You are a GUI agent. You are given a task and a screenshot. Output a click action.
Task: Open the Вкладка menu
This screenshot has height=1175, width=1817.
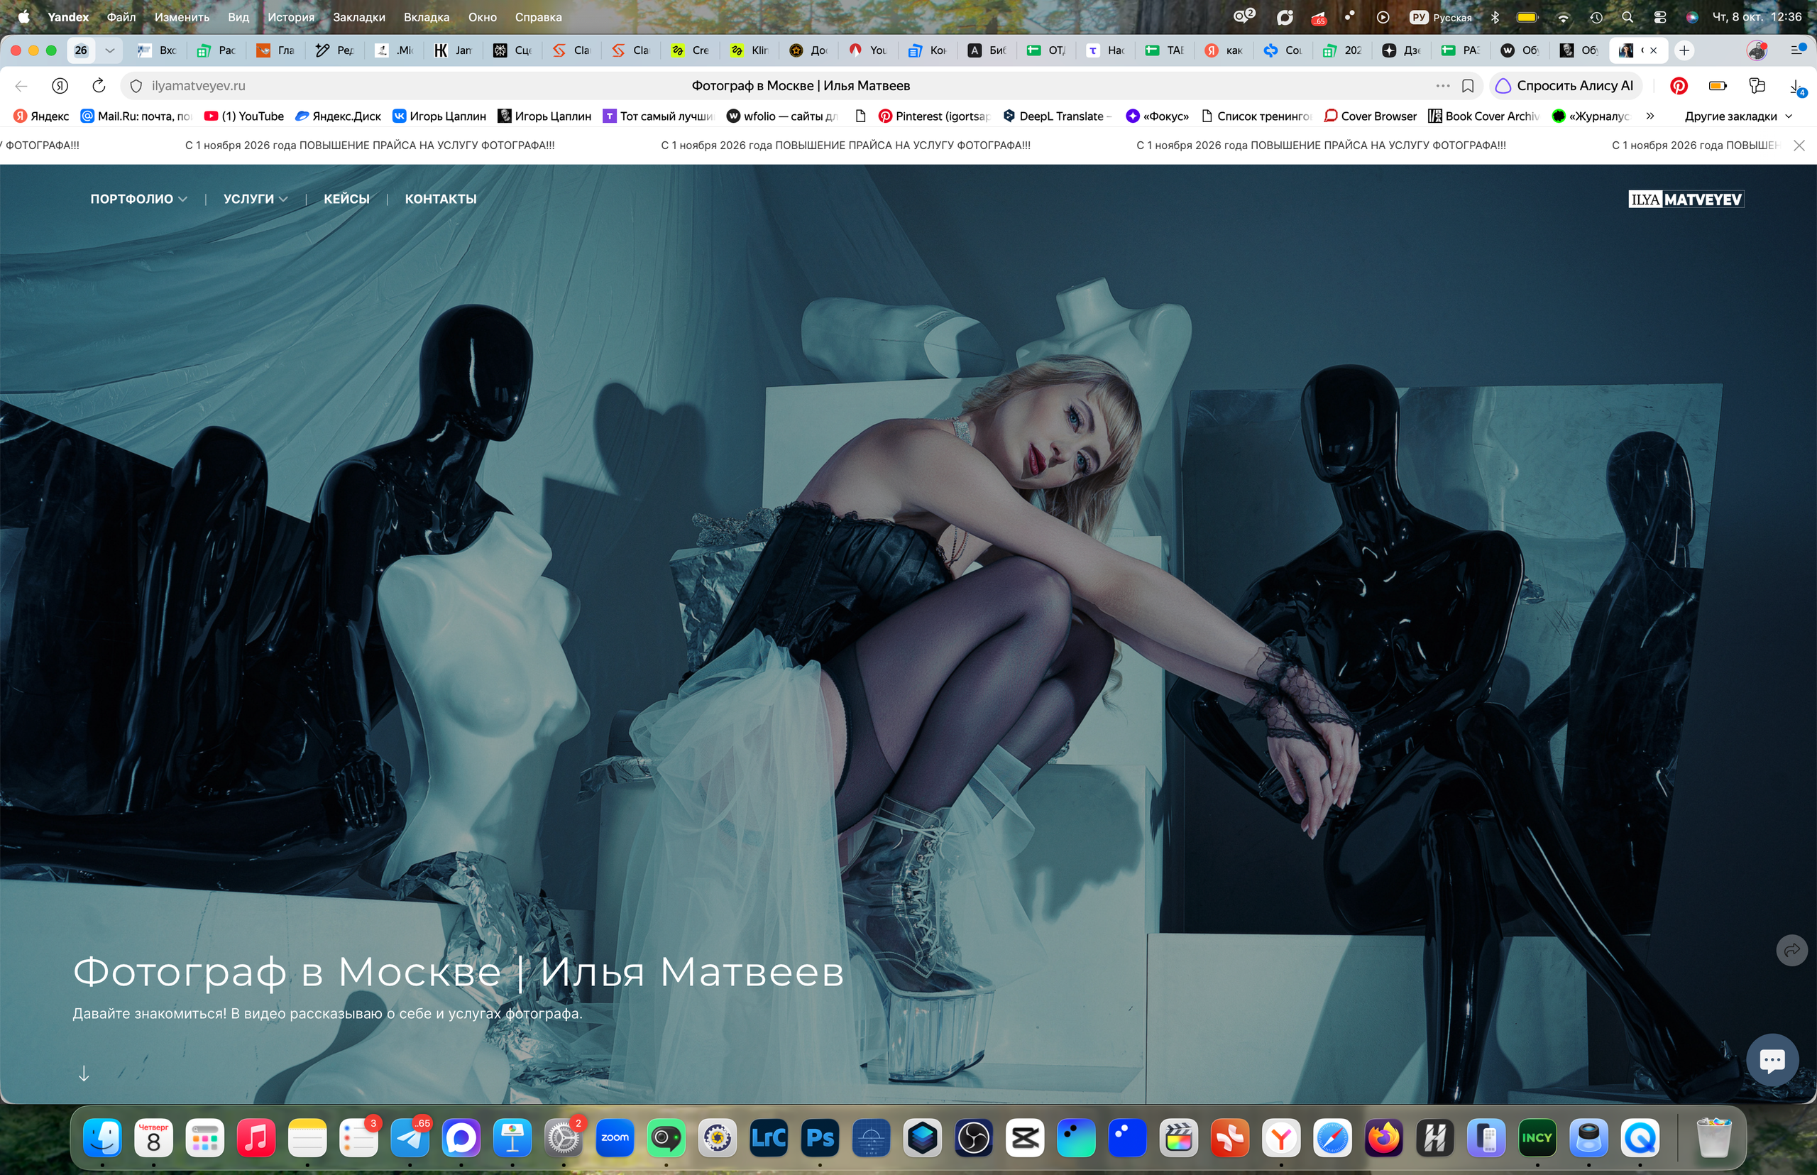point(427,17)
